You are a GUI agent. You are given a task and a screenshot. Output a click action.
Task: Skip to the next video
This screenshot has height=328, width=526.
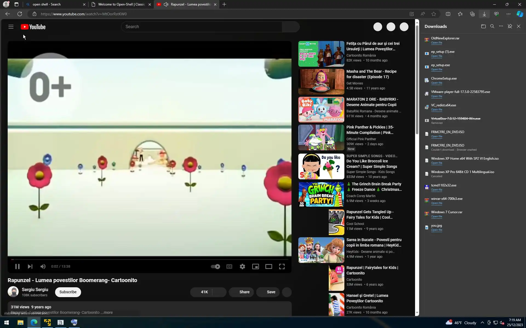(30, 266)
